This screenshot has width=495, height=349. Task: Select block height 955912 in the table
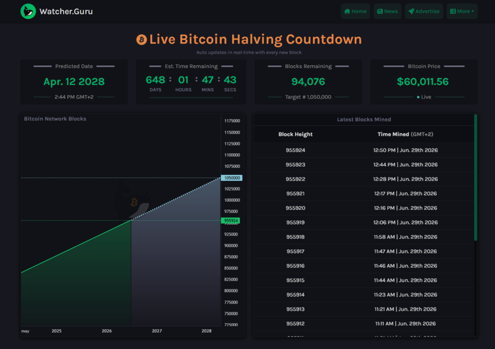pyautogui.click(x=295, y=324)
